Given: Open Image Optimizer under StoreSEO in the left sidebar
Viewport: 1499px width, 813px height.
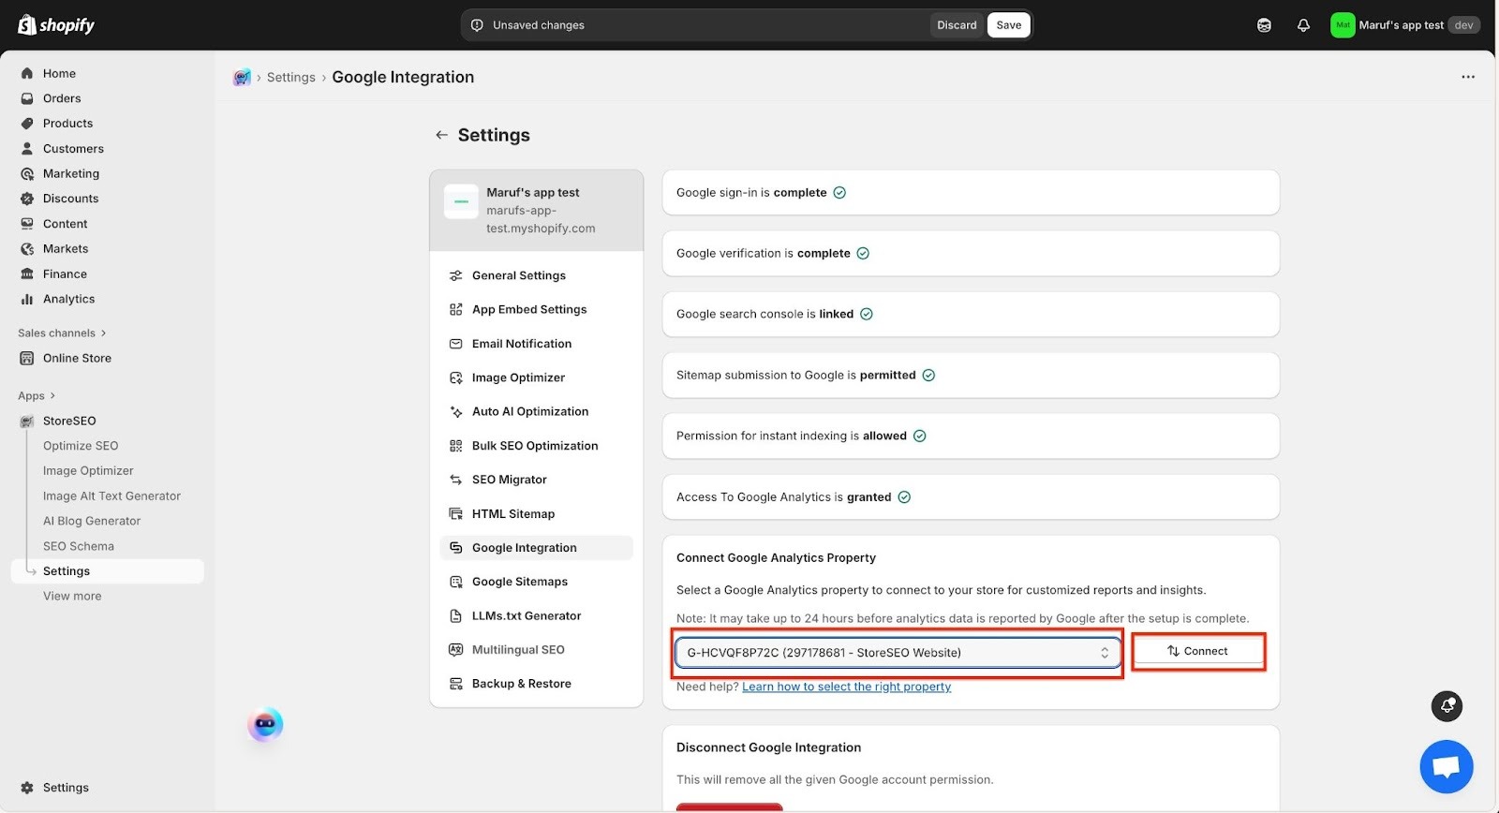Looking at the screenshot, I should 88,470.
